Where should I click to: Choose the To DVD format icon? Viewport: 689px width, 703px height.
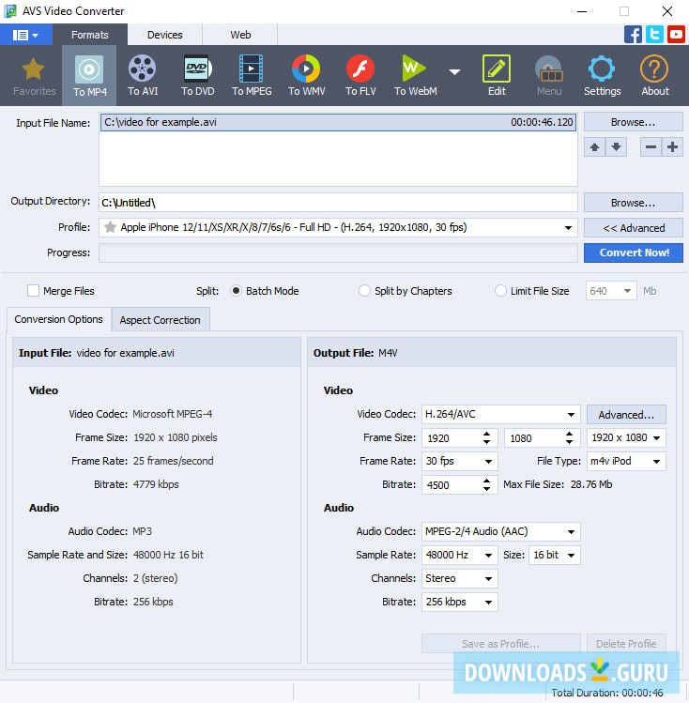198,76
